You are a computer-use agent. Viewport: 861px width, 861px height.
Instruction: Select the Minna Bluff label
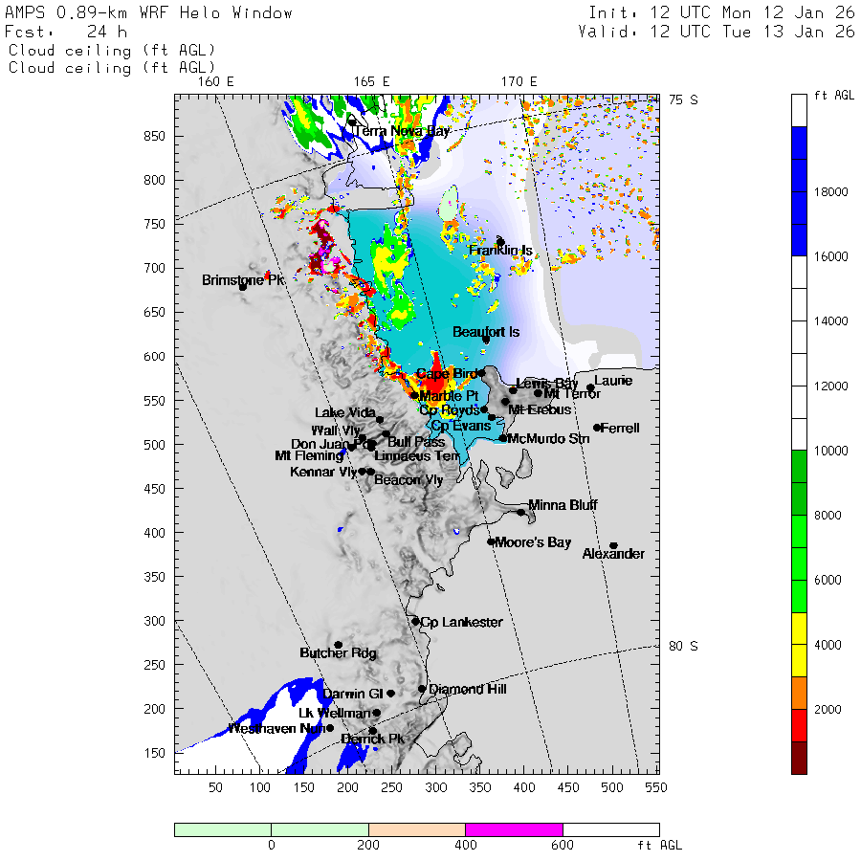(x=563, y=504)
